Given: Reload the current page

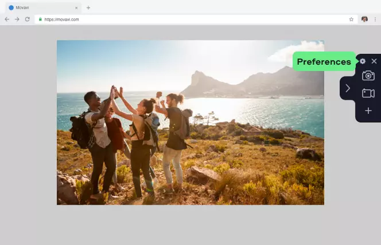Looking at the screenshot, I should 28,19.
